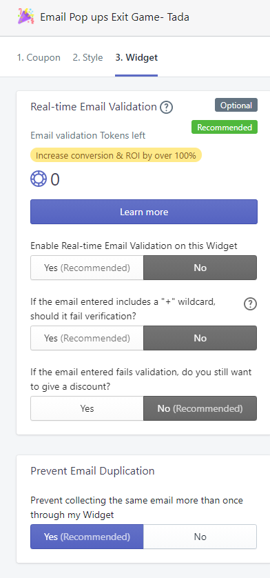Click the help icon for "+" wildcard question
Image resolution: width=270 pixels, height=578 pixels.
tap(251, 304)
